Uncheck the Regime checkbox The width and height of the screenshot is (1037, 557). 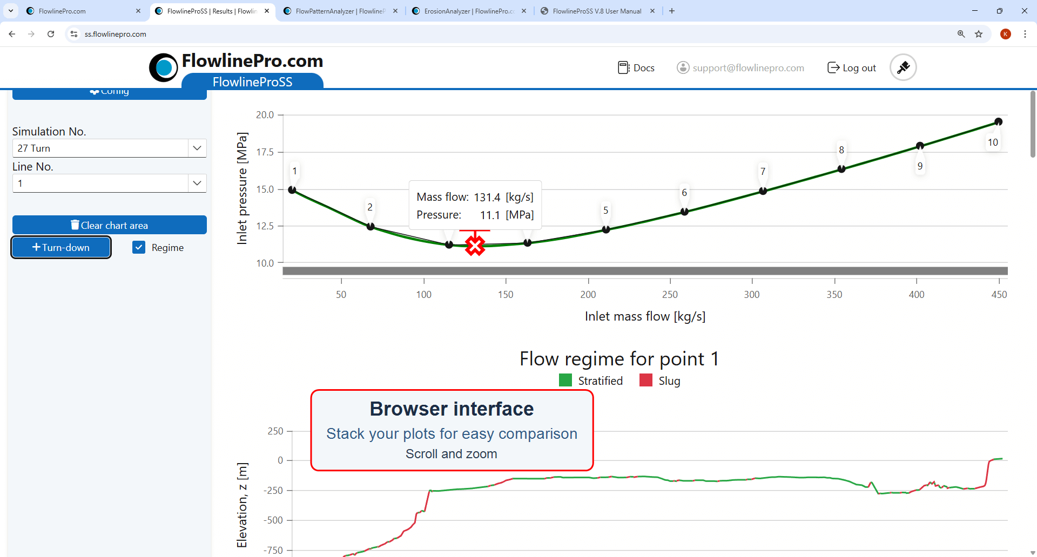[x=139, y=247]
